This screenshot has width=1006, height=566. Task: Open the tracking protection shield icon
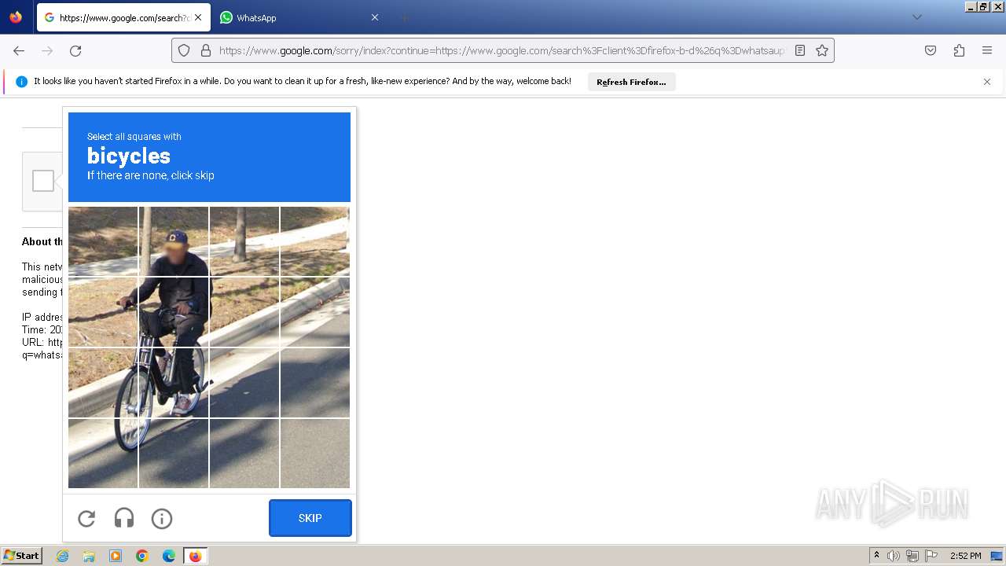point(184,50)
